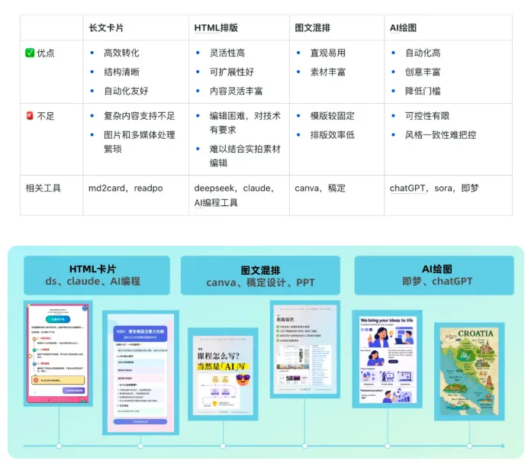Viewport: 528px width, 464px height.
Task: Click the 自动化友好 bullet
Action: [x=126, y=91]
